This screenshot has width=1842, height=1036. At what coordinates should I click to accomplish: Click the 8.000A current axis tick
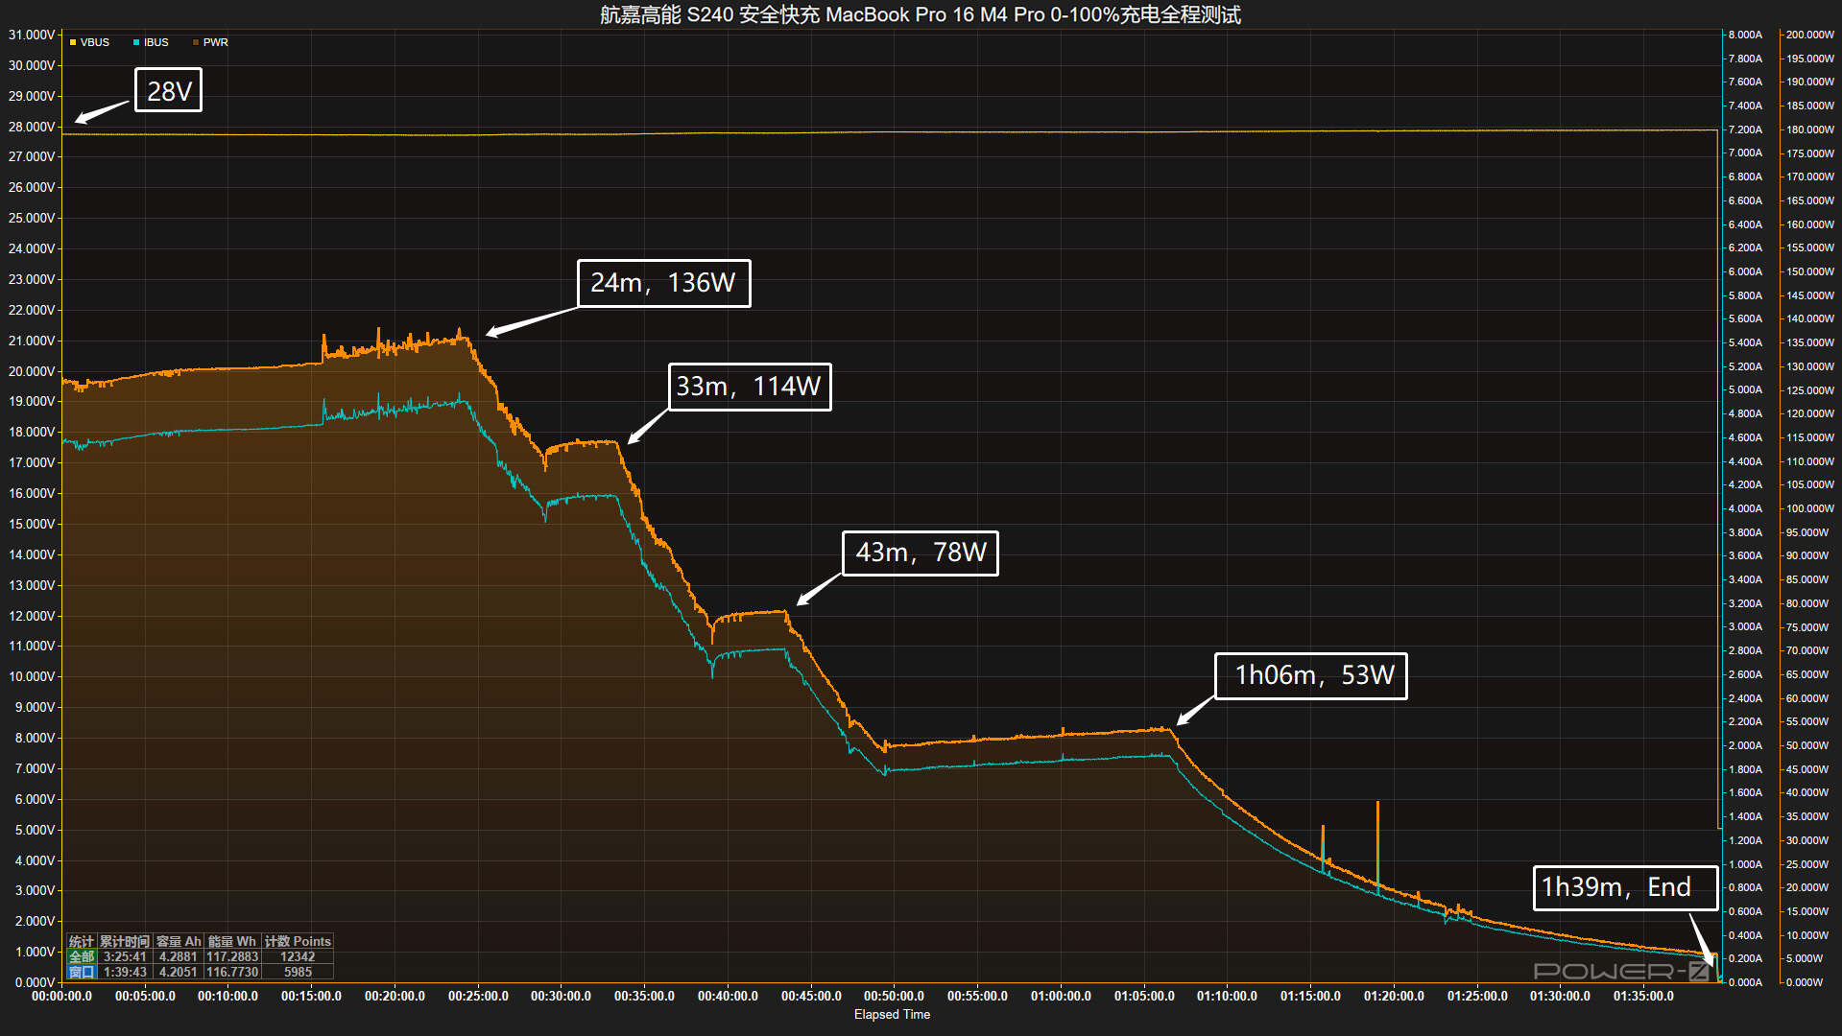[x=1745, y=35]
